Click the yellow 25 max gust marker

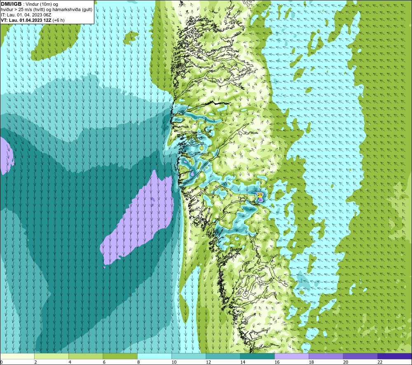(260, 195)
